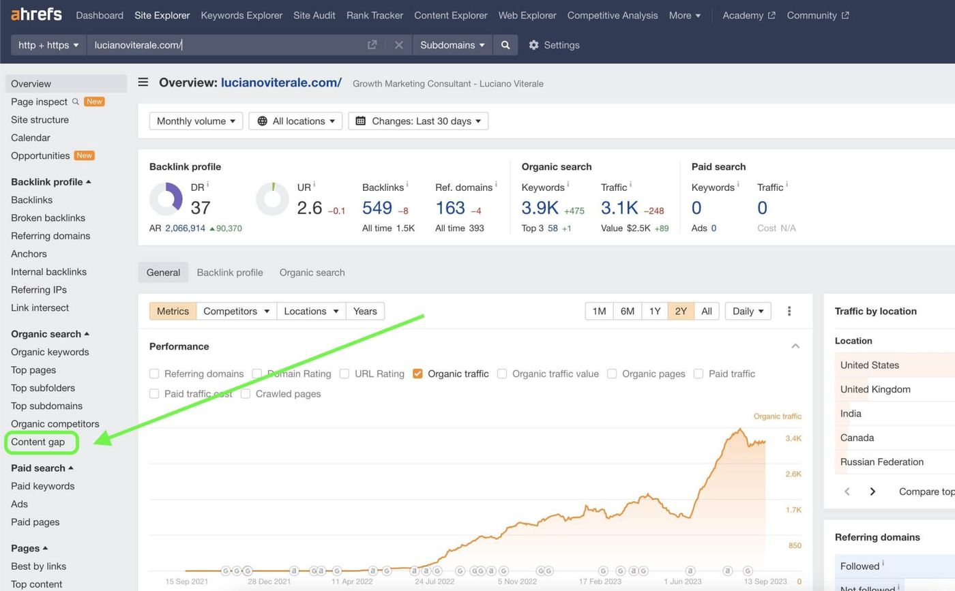Open Academy external link
Viewport: 955px width, 591px height.
(x=749, y=15)
